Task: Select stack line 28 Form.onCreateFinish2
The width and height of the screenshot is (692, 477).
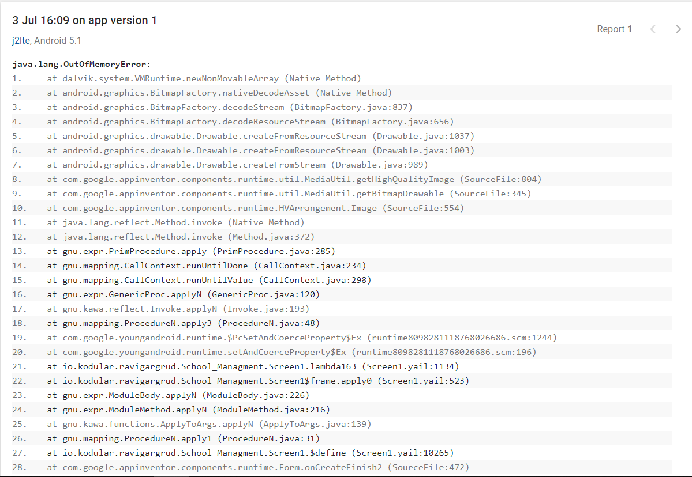Action: 258,467
